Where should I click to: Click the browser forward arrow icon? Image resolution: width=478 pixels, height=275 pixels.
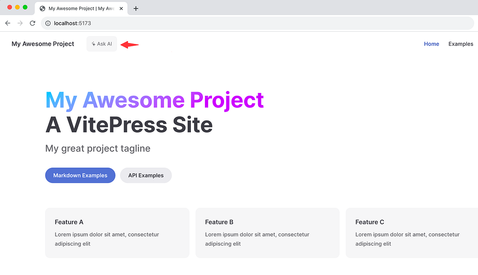pyautogui.click(x=20, y=23)
